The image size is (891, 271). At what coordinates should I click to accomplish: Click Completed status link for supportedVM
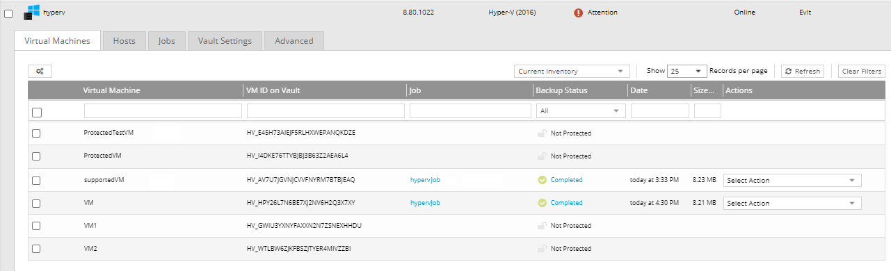pos(566,180)
